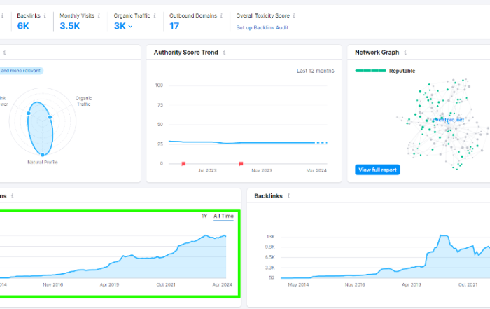
Task: Click the info icon beside Organic Traffic
Action: (x=155, y=15)
